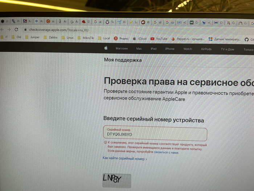Screen dimensions: 254x191
Task: Open the tab with the Ubuntu icon
Action: pyautogui.click(x=50, y=21)
